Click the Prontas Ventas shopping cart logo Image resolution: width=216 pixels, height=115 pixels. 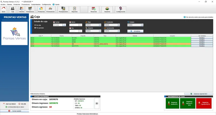tap(15, 33)
